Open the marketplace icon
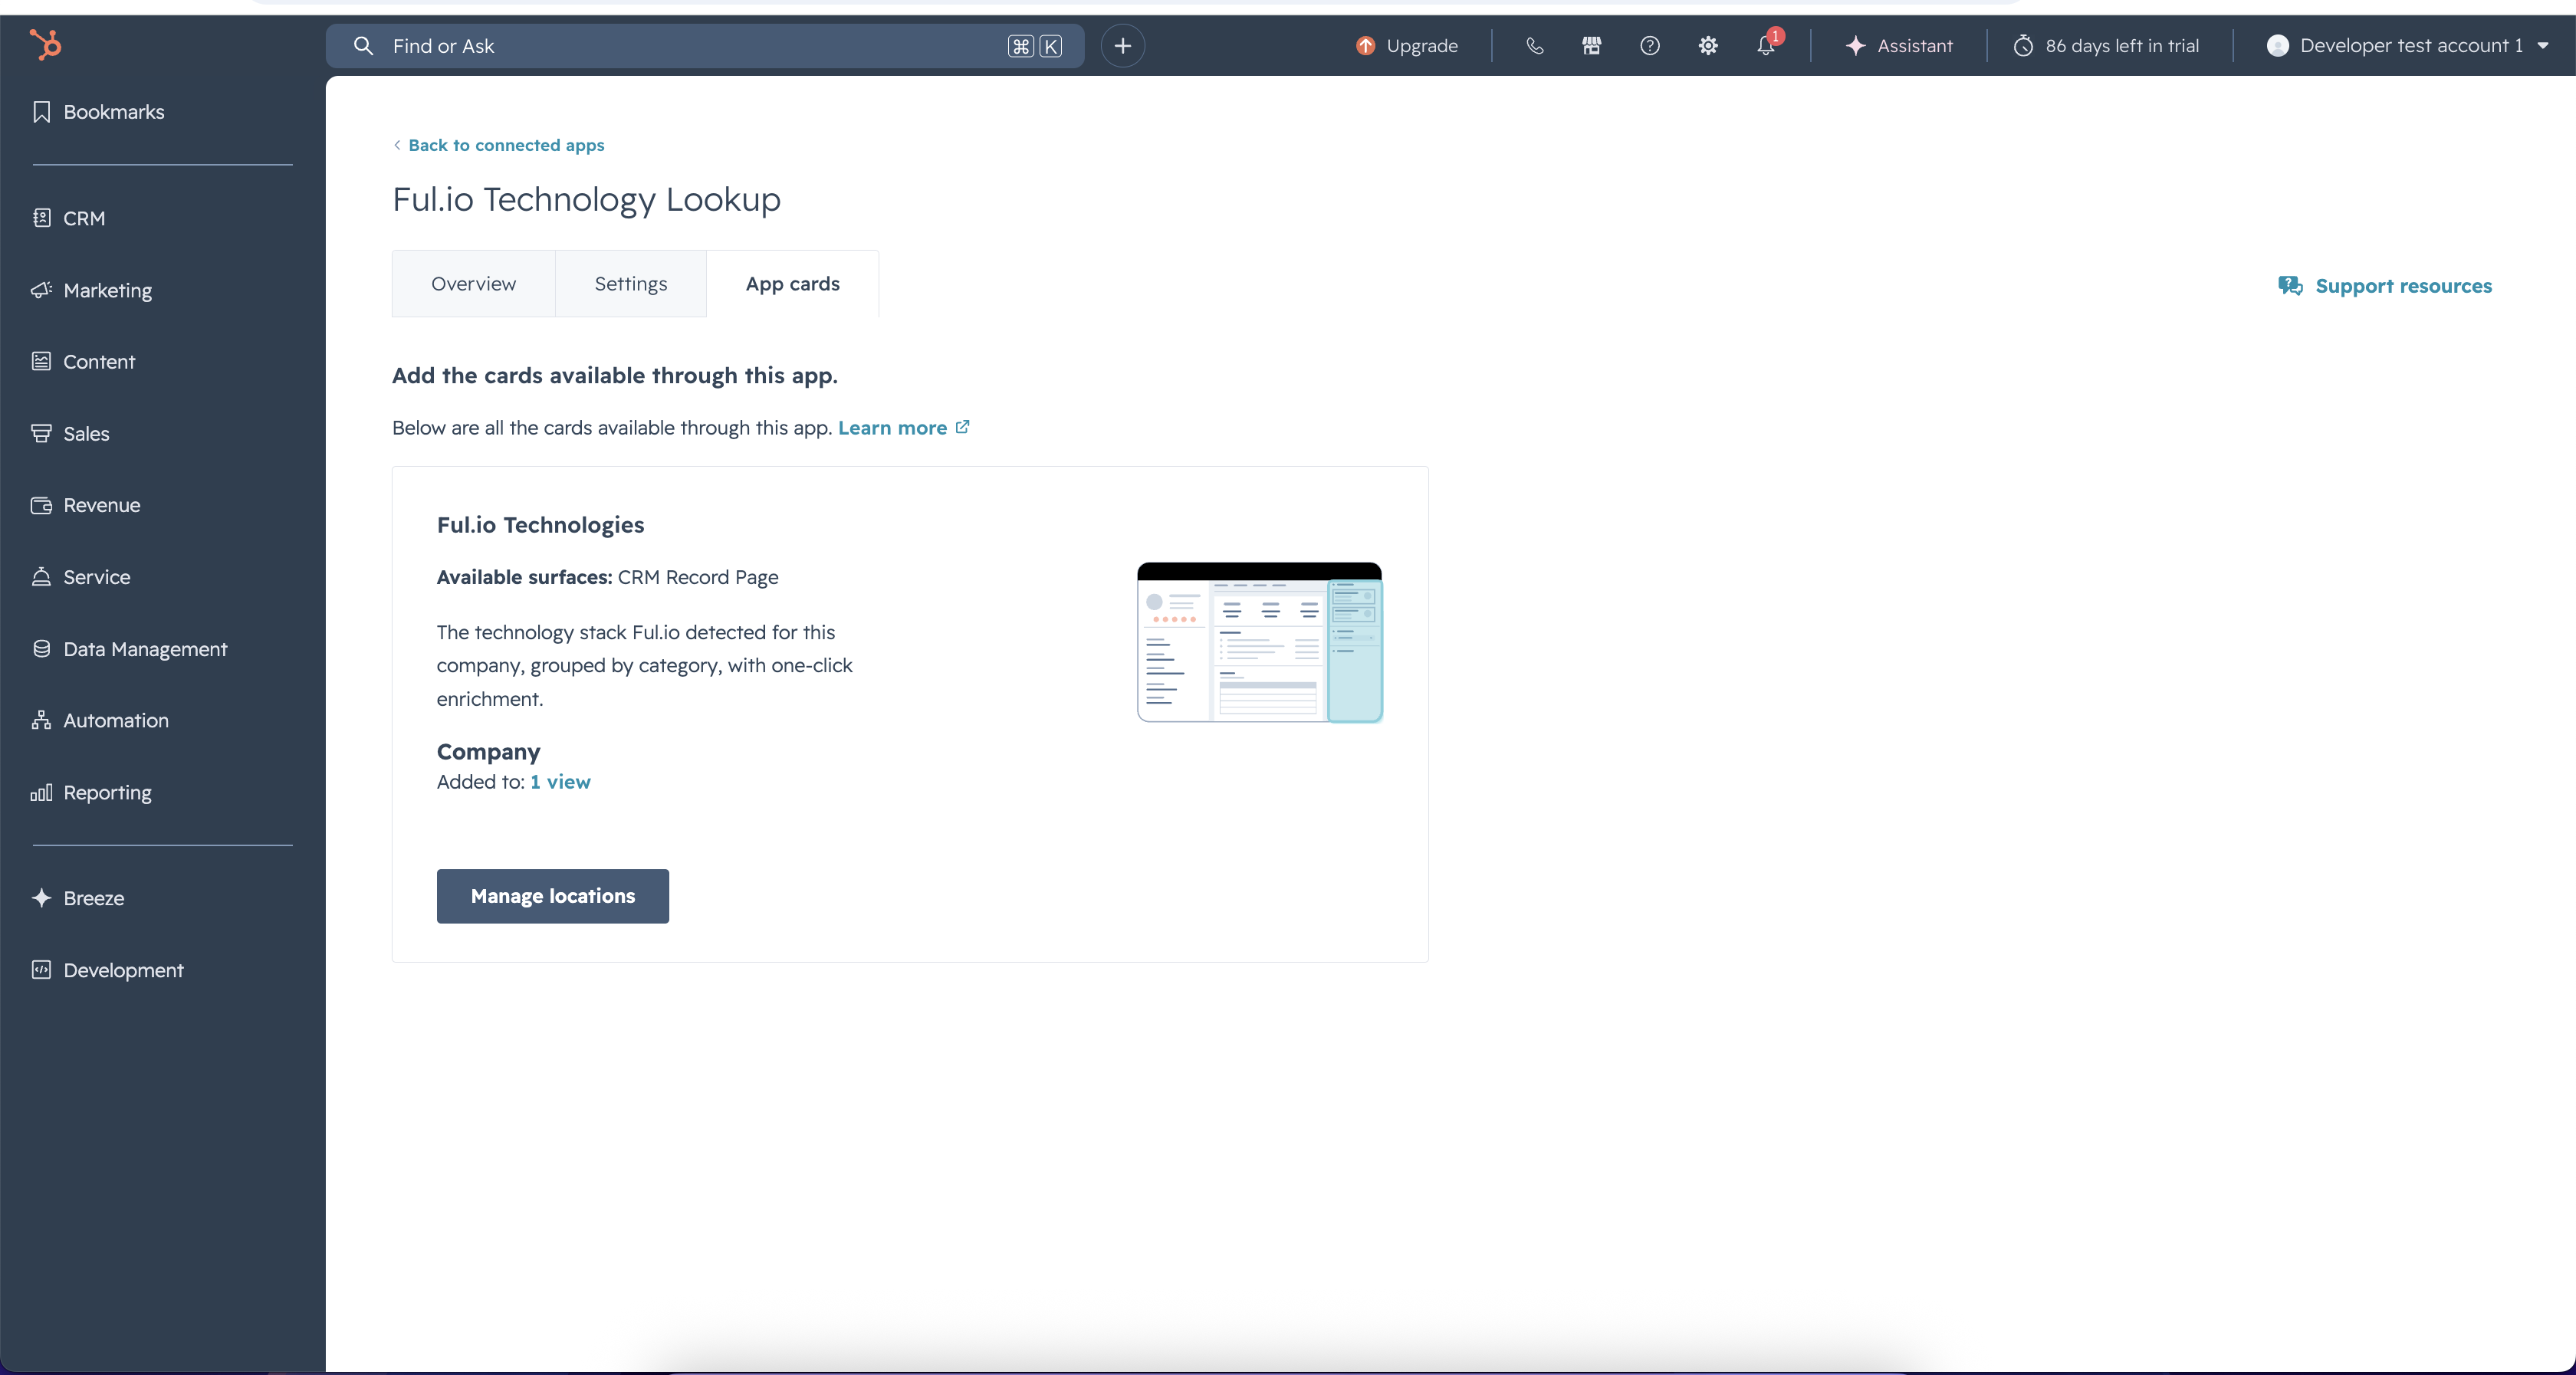Screen dimensions: 2576x1375 tap(1591, 46)
